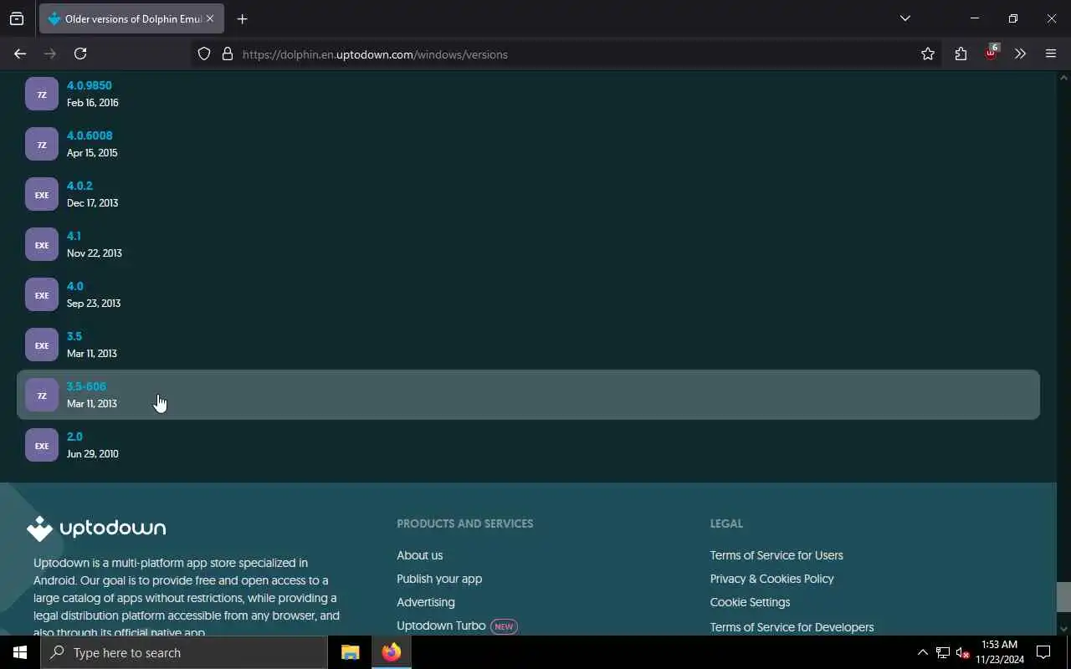This screenshot has height=669, width=1071.
Task: Open version 2.0 link
Action: (74, 437)
